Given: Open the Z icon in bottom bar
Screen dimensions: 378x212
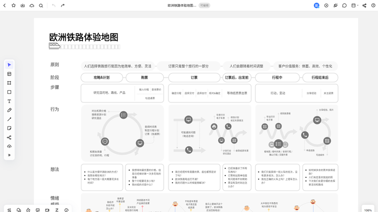Looking at the screenshot, I should 57,210.
